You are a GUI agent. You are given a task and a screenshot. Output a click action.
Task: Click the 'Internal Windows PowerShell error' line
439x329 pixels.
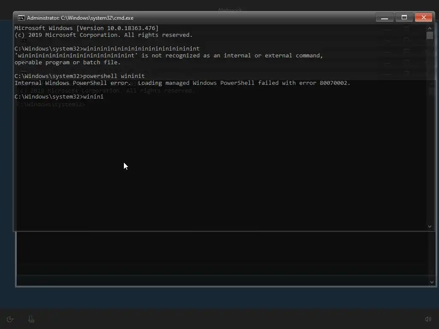(183, 83)
